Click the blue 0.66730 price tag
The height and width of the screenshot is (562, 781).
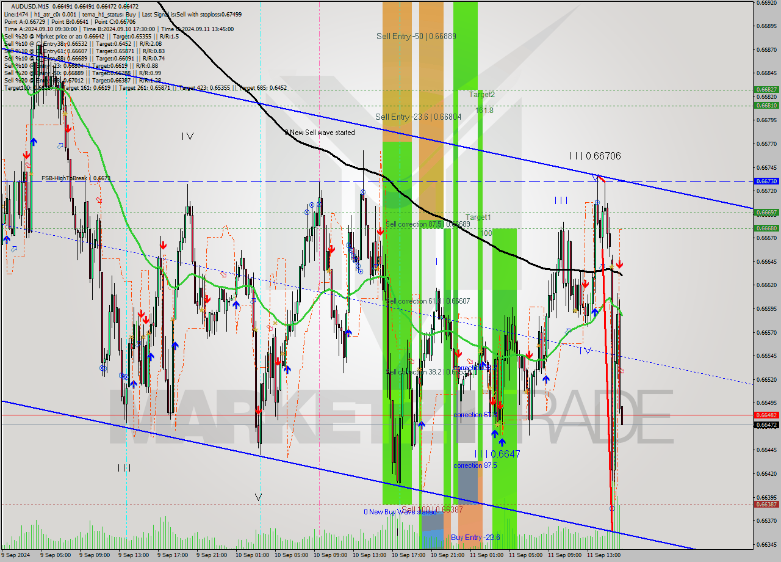pyautogui.click(x=766, y=181)
